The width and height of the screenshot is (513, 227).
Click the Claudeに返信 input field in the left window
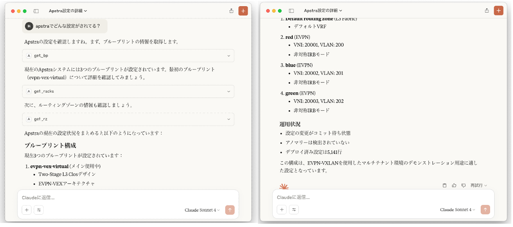(x=123, y=198)
